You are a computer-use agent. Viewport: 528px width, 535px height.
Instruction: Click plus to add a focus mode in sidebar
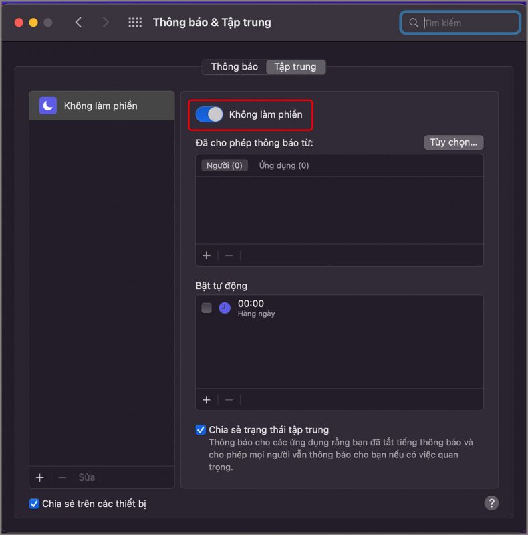tap(40, 477)
